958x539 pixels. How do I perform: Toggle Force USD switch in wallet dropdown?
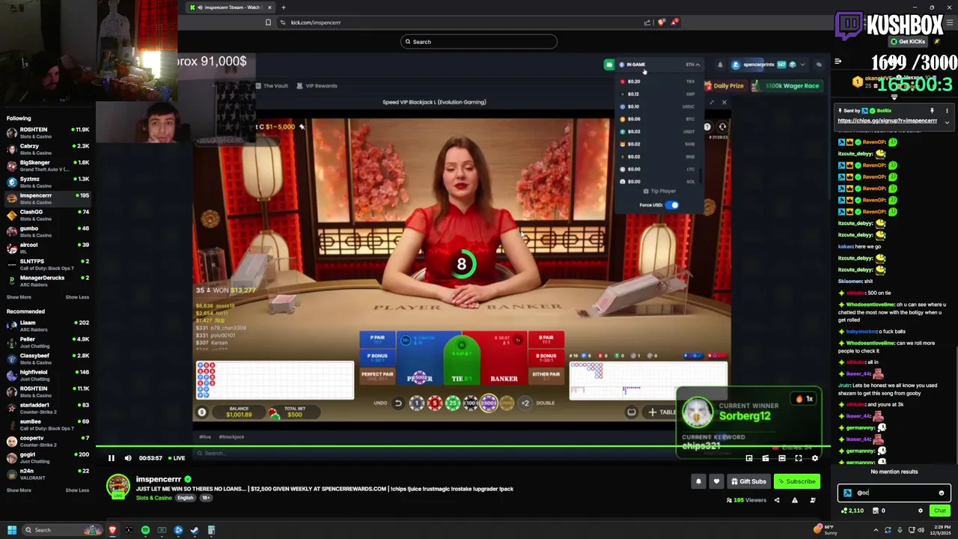pyautogui.click(x=672, y=205)
